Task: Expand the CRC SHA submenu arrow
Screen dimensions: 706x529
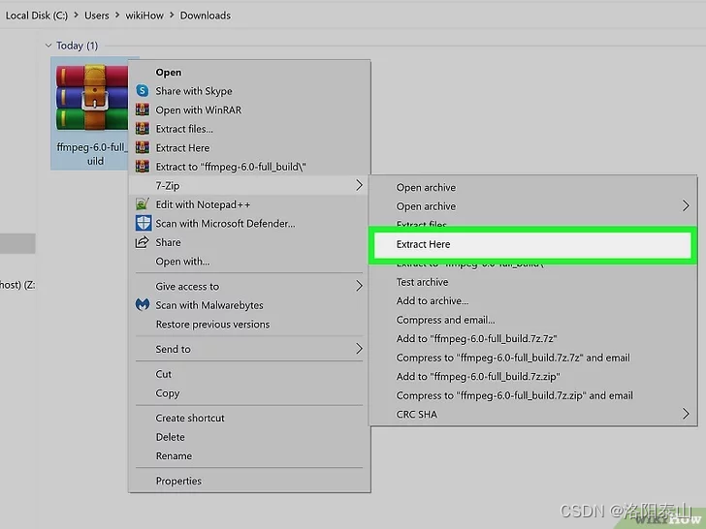Action: pyautogui.click(x=686, y=414)
